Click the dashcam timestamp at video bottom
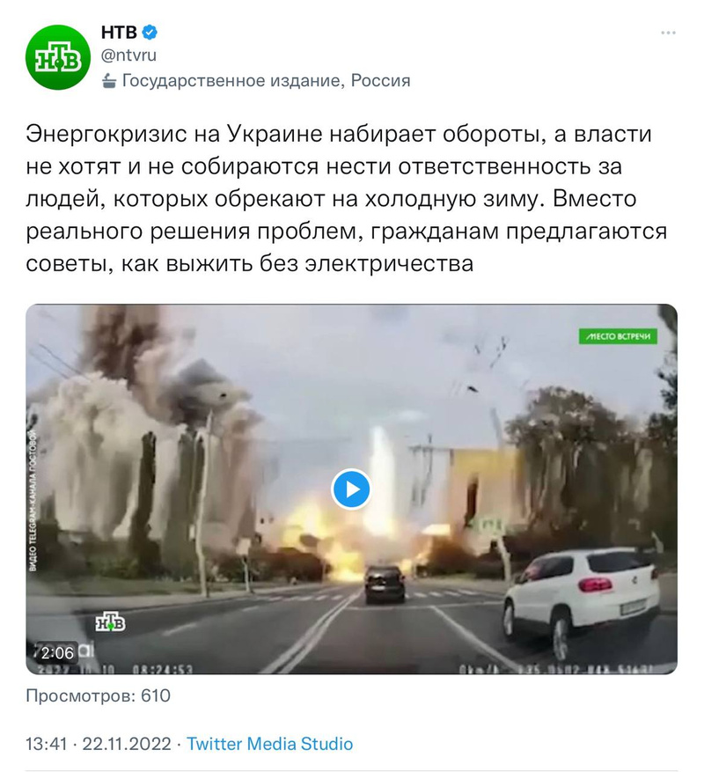This screenshot has height=772, width=704. coord(115,670)
